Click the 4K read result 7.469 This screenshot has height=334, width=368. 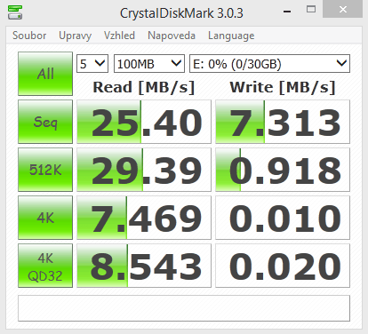[144, 218]
